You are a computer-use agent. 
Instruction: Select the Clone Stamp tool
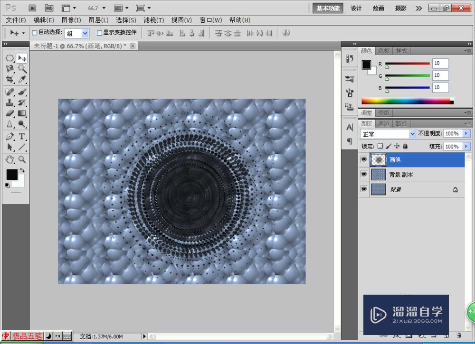pos(9,102)
